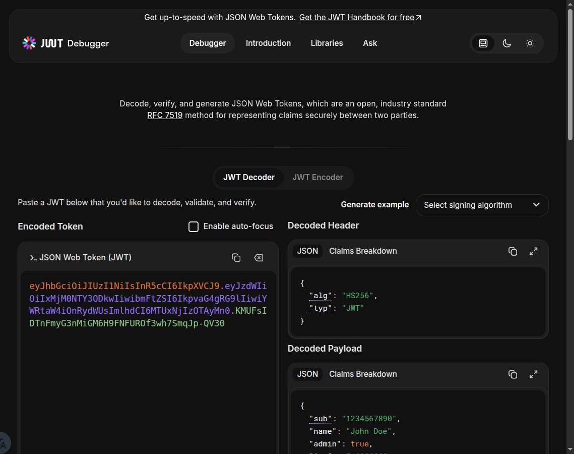Click the JWT logo icon
The image size is (574, 454).
(x=29, y=43)
